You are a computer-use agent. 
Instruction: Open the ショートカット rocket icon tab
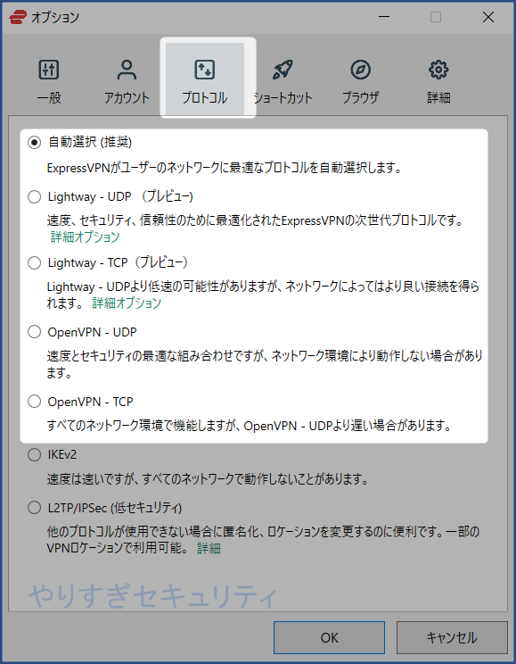[283, 82]
